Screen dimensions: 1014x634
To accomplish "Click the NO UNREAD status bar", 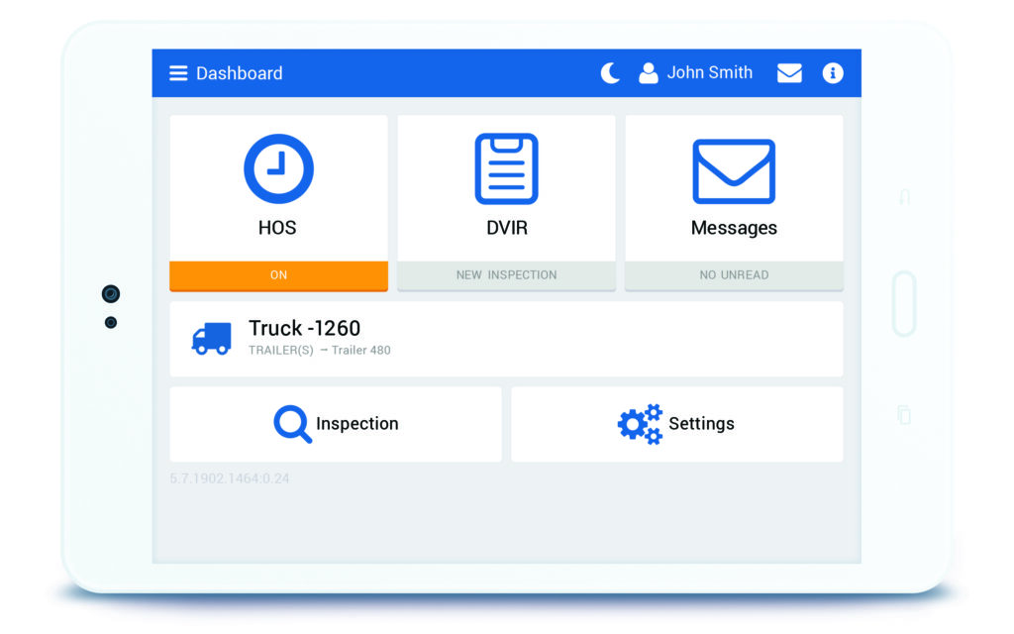I will (x=734, y=275).
